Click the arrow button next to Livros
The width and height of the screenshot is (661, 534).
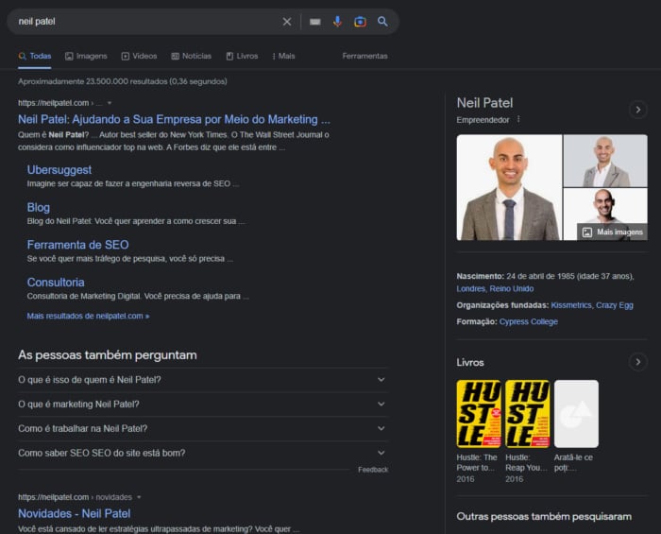pos(637,362)
